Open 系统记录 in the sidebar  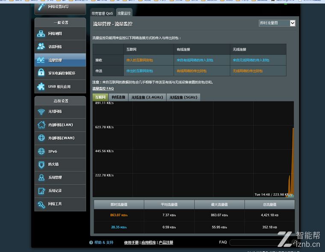[x=60, y=190]
